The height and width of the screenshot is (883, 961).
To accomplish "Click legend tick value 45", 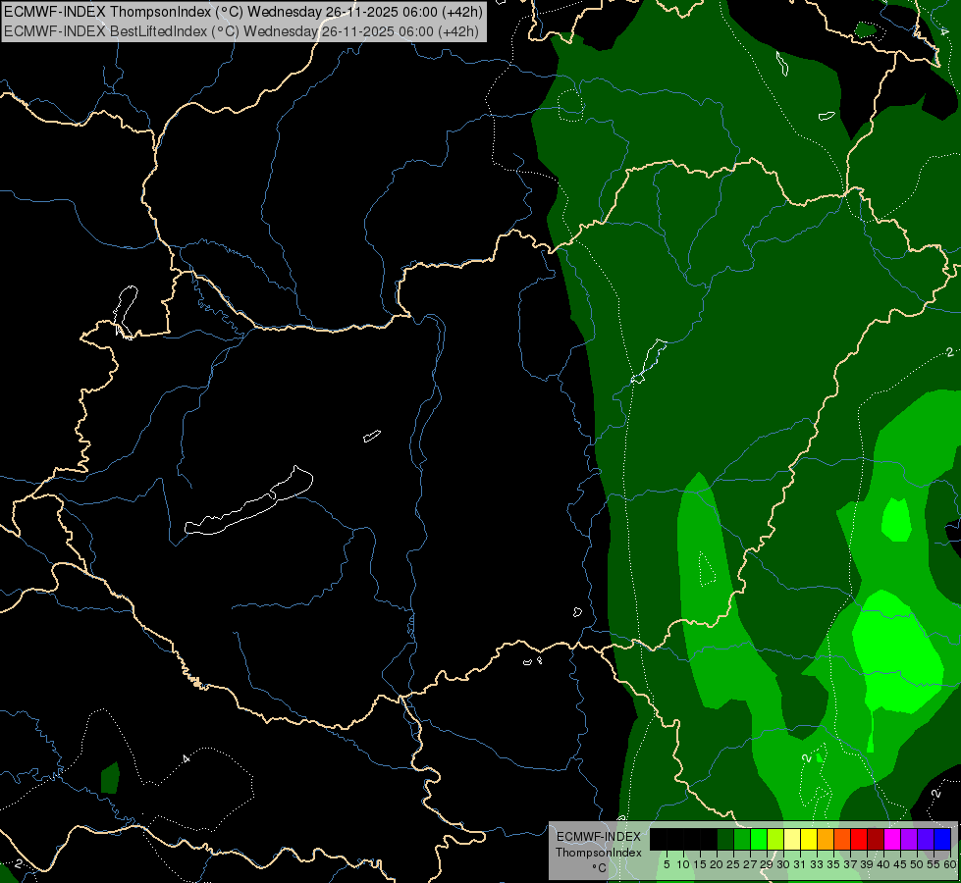I will [x=900, y=864].
